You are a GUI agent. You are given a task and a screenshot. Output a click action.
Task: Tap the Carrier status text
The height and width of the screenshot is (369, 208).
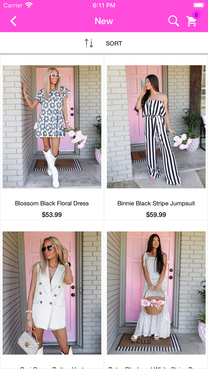click(x=13, y=5)
